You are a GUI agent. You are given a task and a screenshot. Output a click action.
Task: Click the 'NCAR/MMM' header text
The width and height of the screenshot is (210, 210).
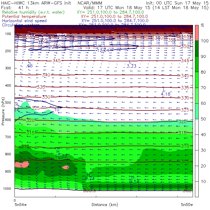click(90, 3)
